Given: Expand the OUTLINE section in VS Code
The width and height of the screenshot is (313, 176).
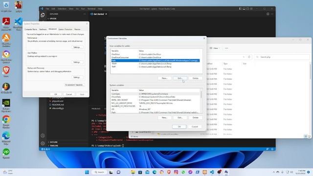Looking at the screenshot, I should tap(53, 142).
